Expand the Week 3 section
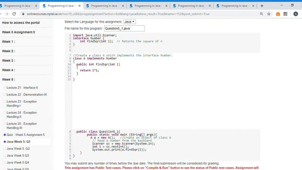The width and height of the screenshot is (302, 170). [8, 60]
